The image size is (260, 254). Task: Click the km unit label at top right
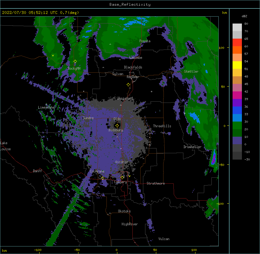point(224,13)
